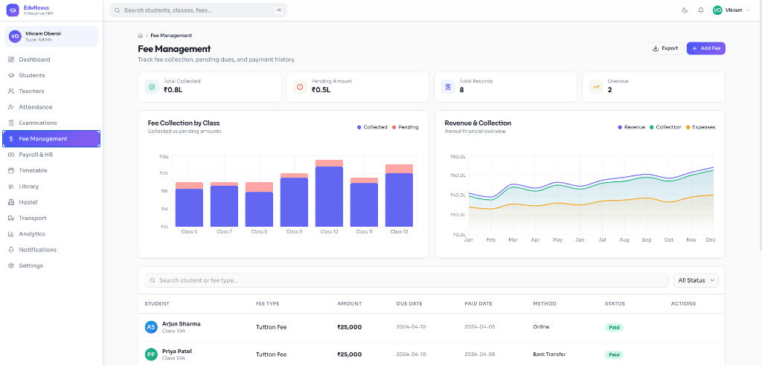
Task: Click the Vikram Oberoi profile card
Action: point(51,36)
